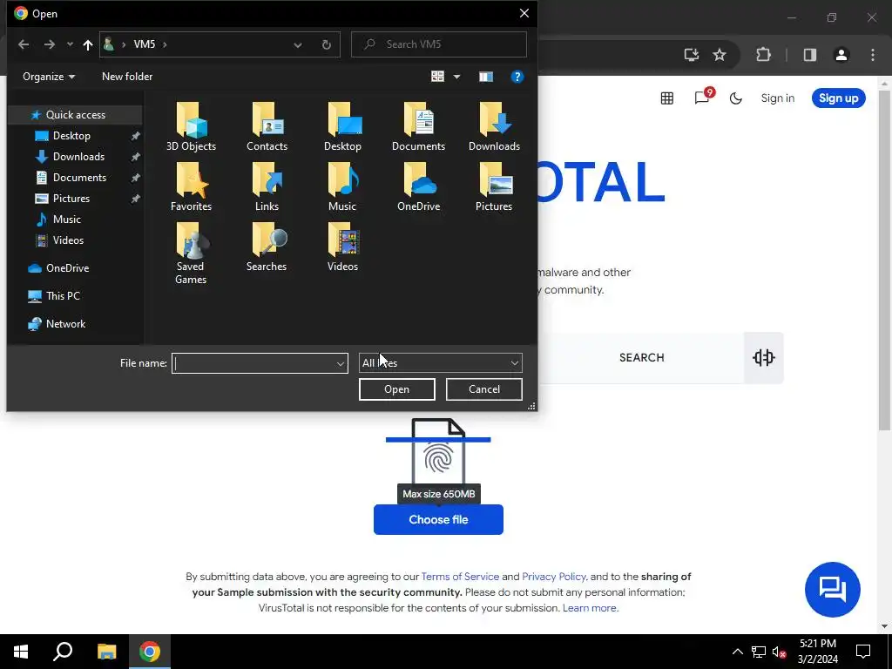Cancel the Open dialog

[484, 389]
